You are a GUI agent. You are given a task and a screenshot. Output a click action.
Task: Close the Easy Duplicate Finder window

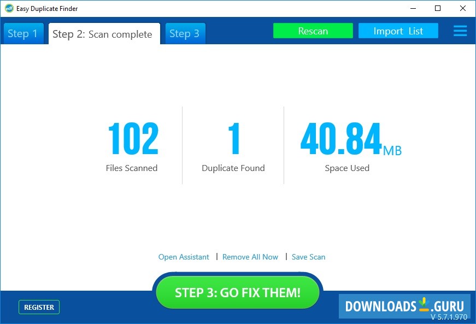(463, 9)
